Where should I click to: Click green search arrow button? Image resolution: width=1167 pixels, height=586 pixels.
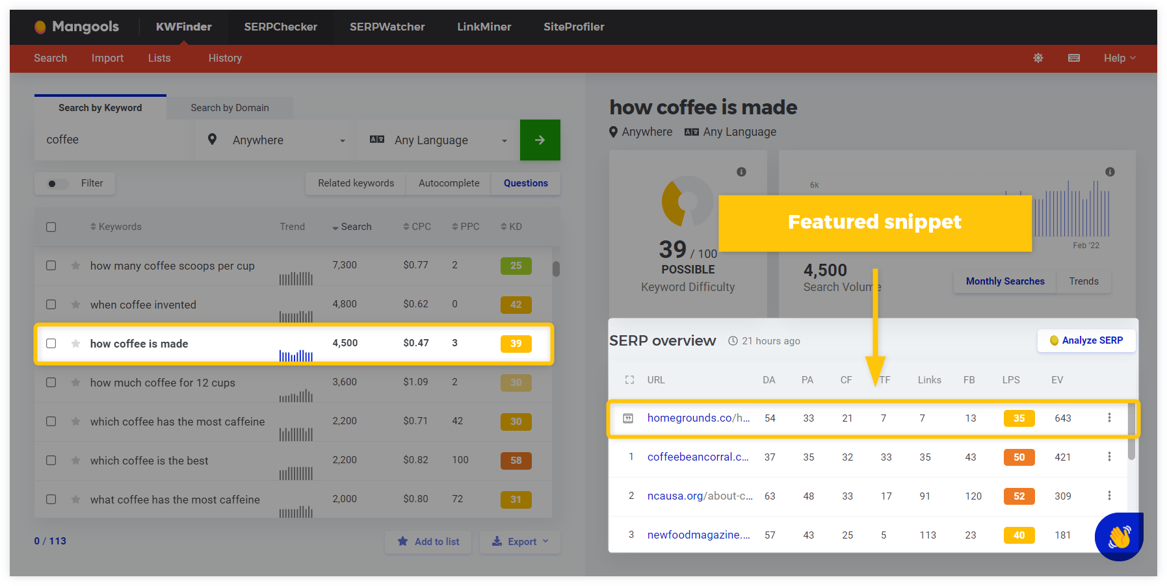[x=540, y=140]
